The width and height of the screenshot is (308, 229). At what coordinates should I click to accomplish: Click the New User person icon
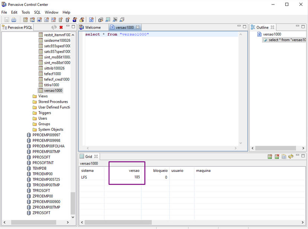pos(75,20)
